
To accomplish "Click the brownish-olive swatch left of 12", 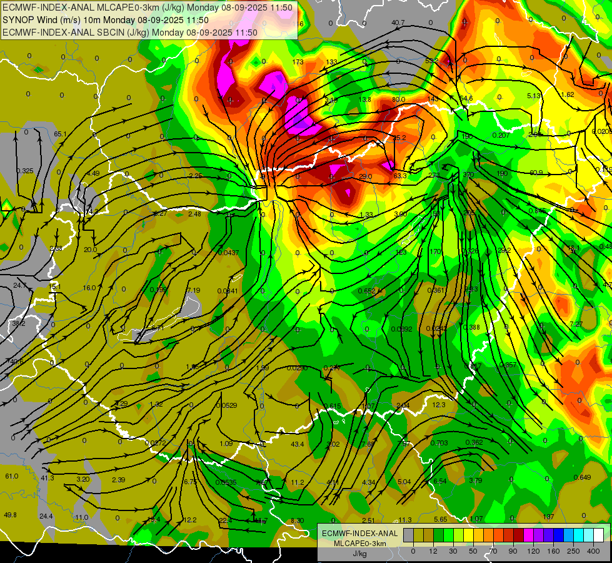I will point(429,535).
